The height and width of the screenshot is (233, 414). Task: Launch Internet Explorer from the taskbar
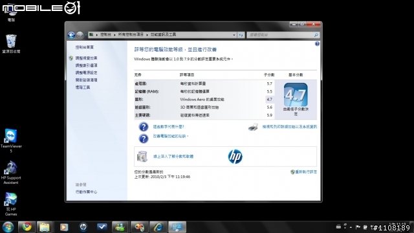pos(158,227)
